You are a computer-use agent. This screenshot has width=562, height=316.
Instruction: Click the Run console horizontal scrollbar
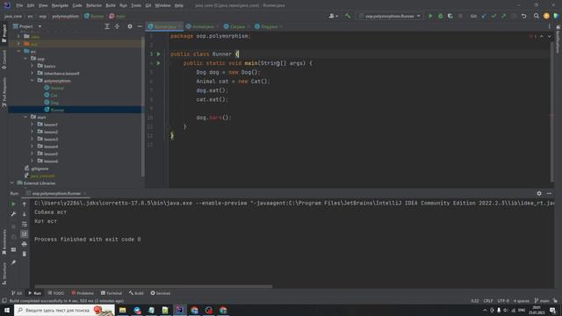pos(153,286)
